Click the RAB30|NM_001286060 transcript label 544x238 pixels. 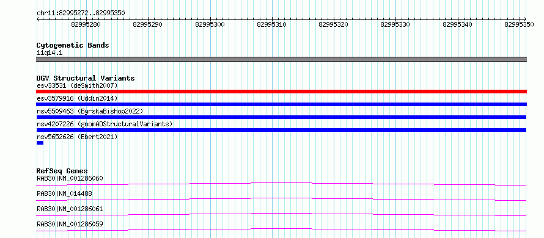pos(70,178)
